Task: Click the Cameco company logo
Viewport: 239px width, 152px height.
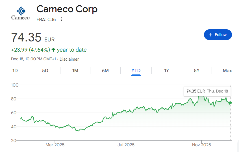Action: coord(20,13)
